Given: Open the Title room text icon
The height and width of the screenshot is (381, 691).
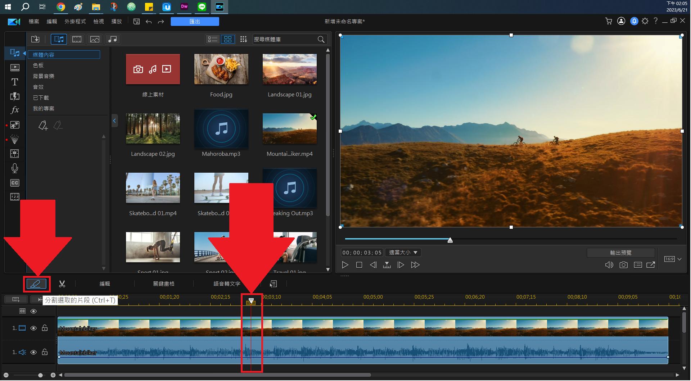Looking at the screenshot, I should 15,82.
